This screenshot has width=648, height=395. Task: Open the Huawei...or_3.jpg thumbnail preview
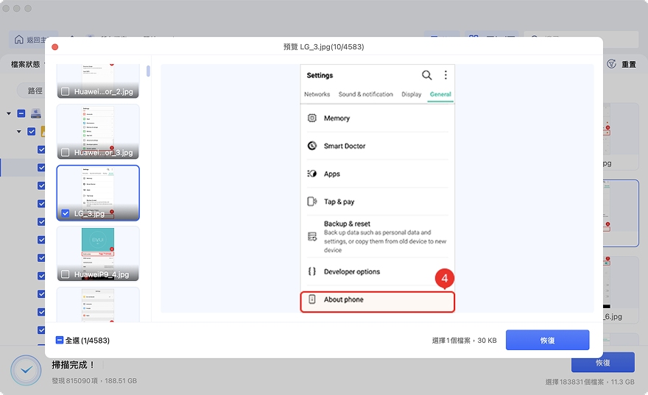coord(98,125)
